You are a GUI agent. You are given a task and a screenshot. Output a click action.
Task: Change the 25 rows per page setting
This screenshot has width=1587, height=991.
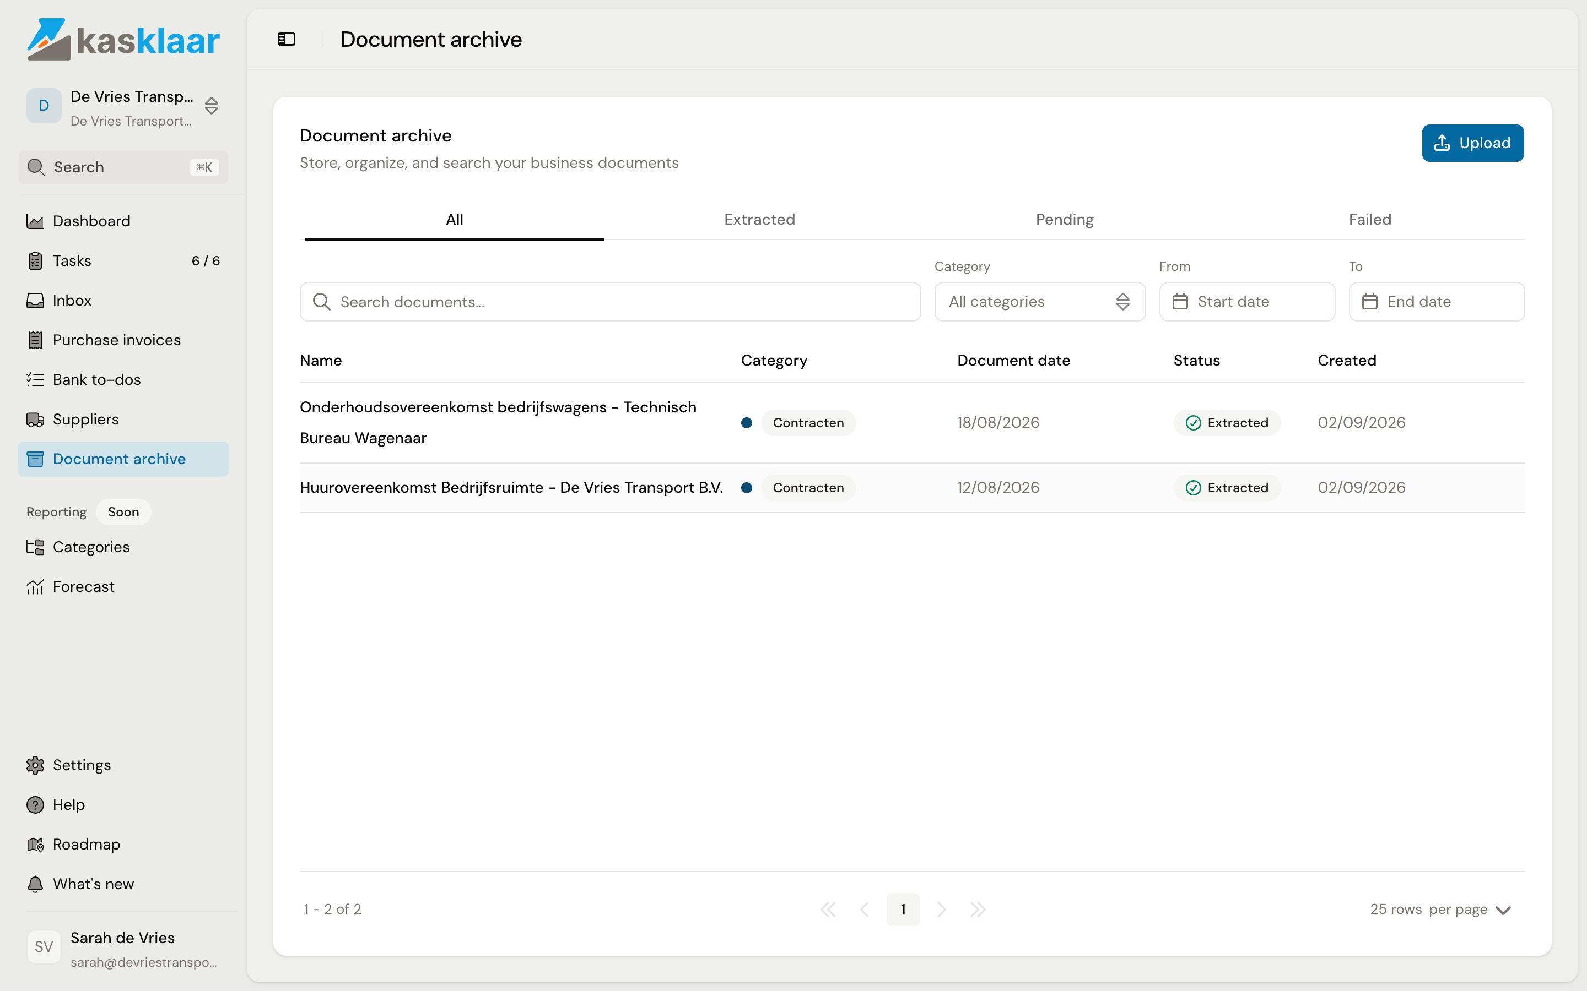tap(1440, 910)
